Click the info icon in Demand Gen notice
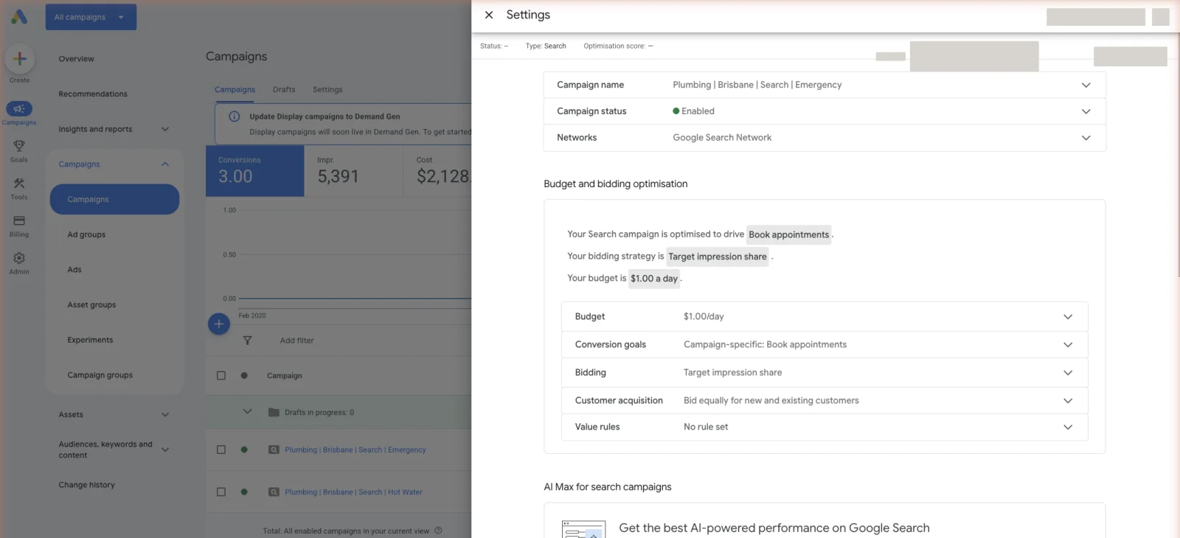This screenshot has height=538, width=1180. tap(235, 116)
